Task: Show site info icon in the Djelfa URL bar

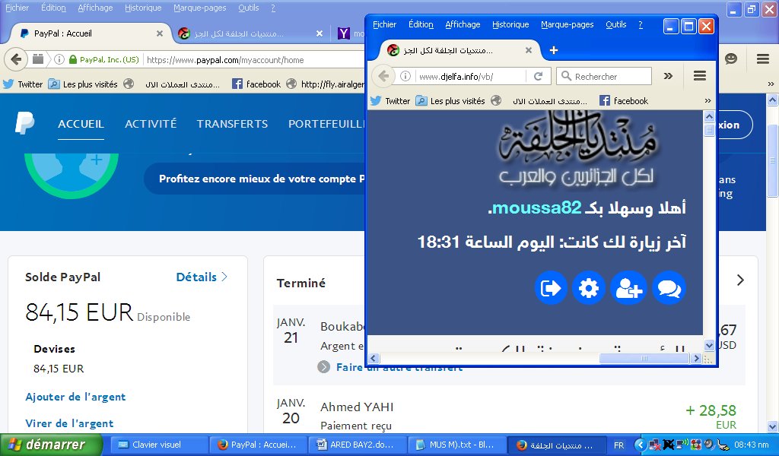Action: (x=405, y=77)
